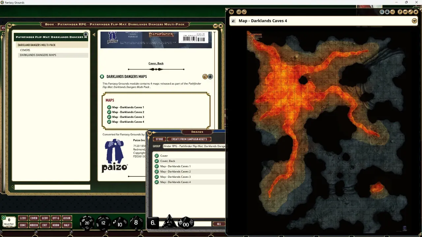Click the Images window's top-left menu icon
Screen dimensions: 422x237
[x=149, y=133]
